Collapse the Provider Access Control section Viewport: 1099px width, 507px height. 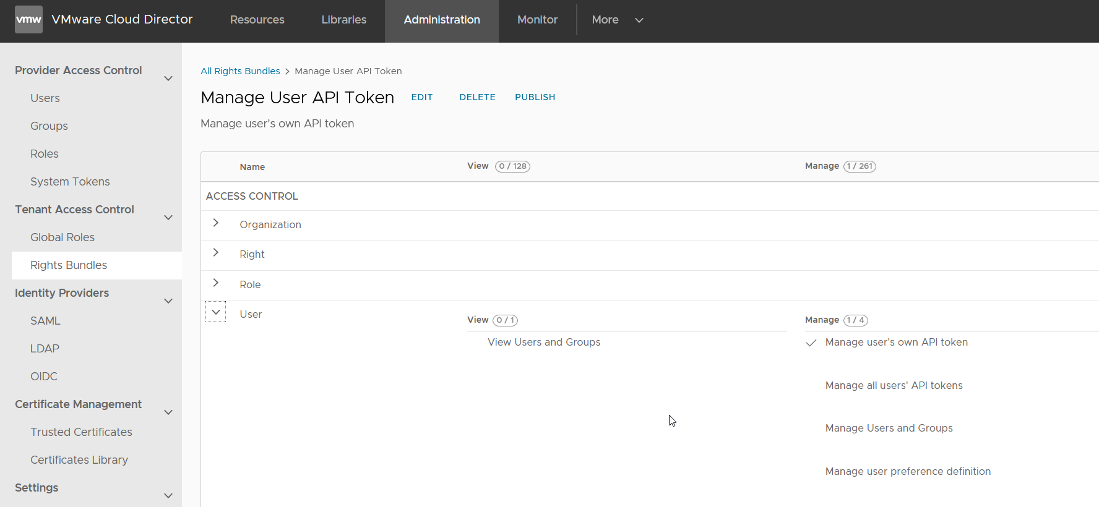coord(168,79)
